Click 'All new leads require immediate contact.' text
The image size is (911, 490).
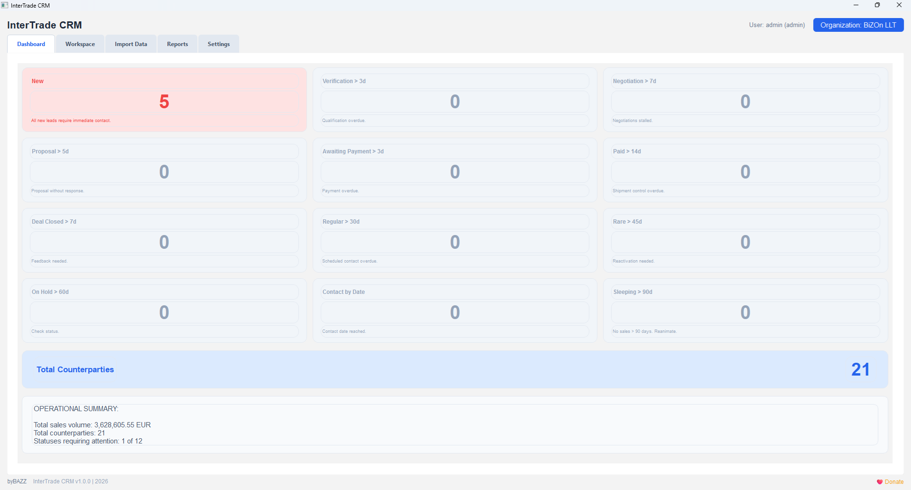click(71, 121)
